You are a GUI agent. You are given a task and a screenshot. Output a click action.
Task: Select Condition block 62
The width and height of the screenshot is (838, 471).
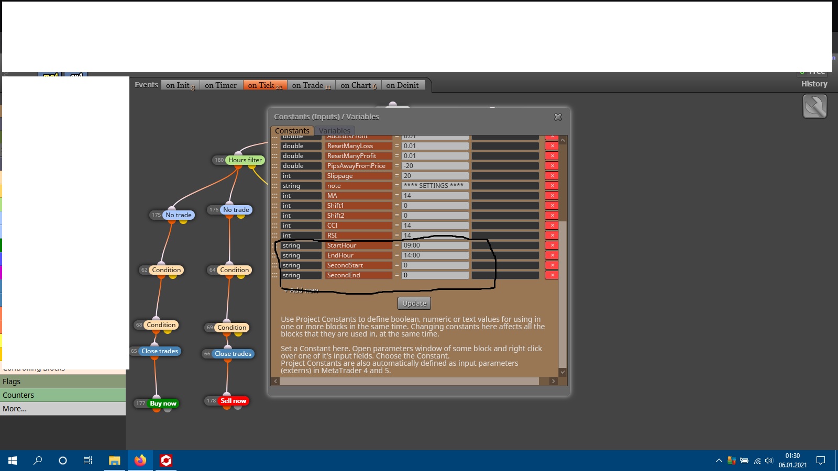(x=167, y=270)
